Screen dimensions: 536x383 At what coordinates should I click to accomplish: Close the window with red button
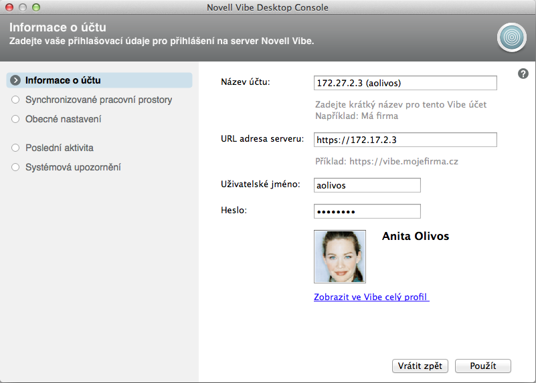tap(9, 7)
